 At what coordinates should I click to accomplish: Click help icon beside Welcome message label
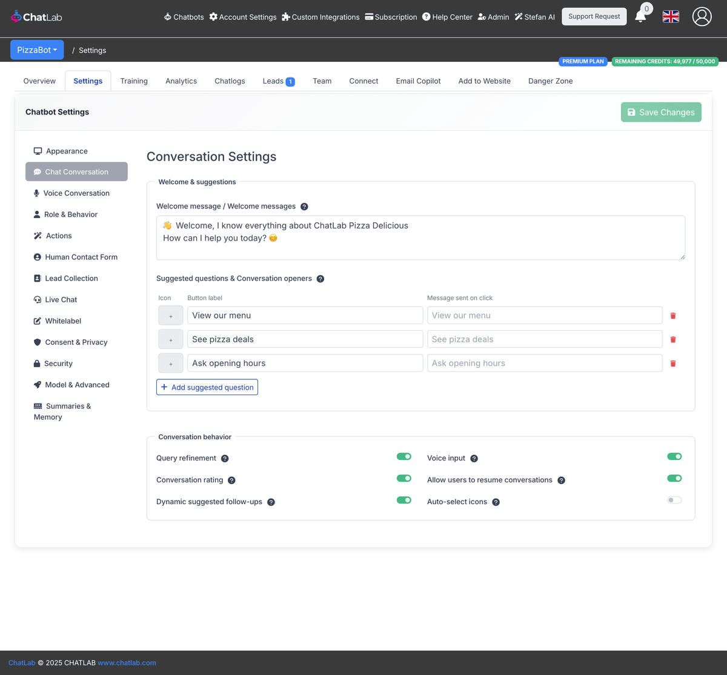coord(304,207)
